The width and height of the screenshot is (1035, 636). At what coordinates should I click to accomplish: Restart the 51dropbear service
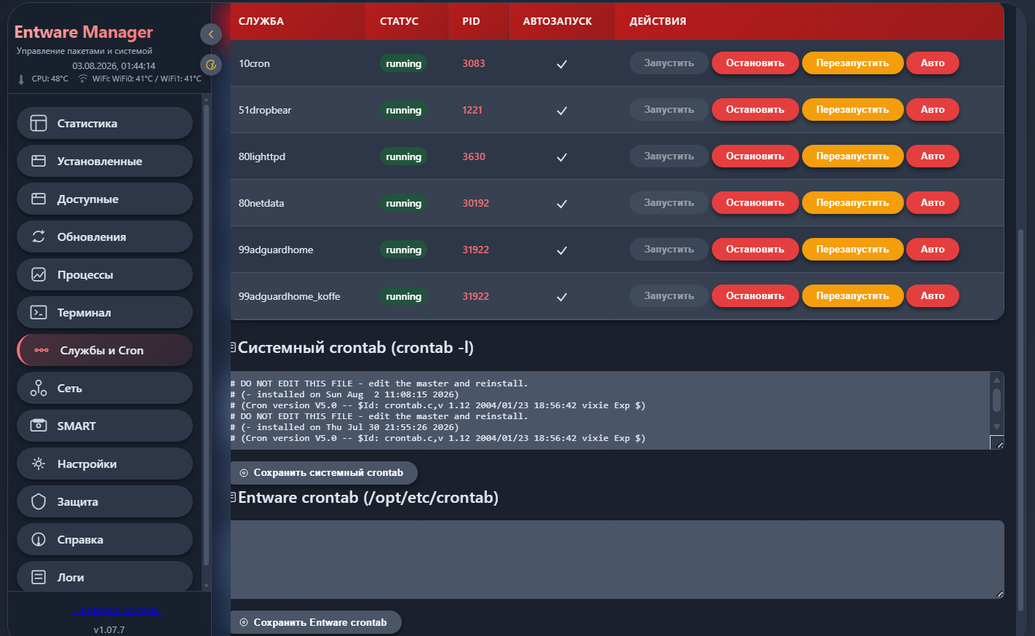coord(852,110)
